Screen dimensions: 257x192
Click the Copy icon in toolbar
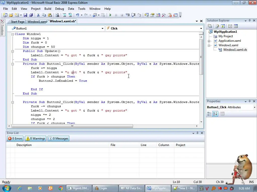[44, 15]
